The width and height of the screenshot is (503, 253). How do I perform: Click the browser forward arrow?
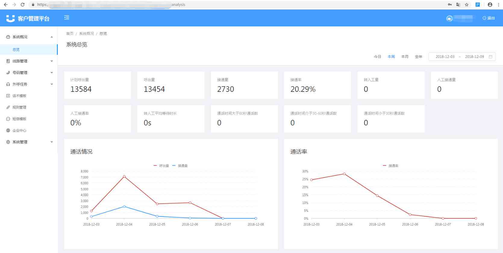point(14,5)
